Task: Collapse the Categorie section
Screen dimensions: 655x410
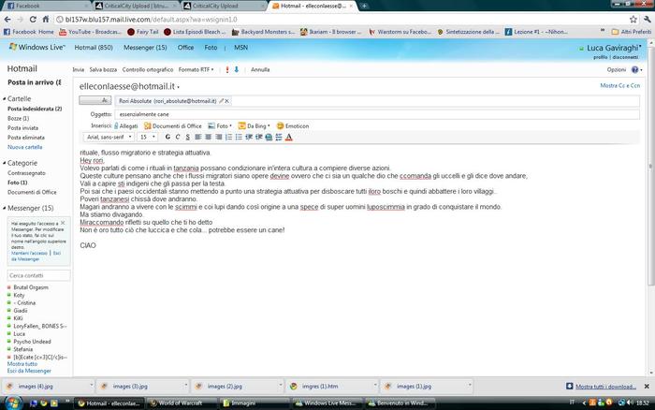Action: click(x=5, y=163)
